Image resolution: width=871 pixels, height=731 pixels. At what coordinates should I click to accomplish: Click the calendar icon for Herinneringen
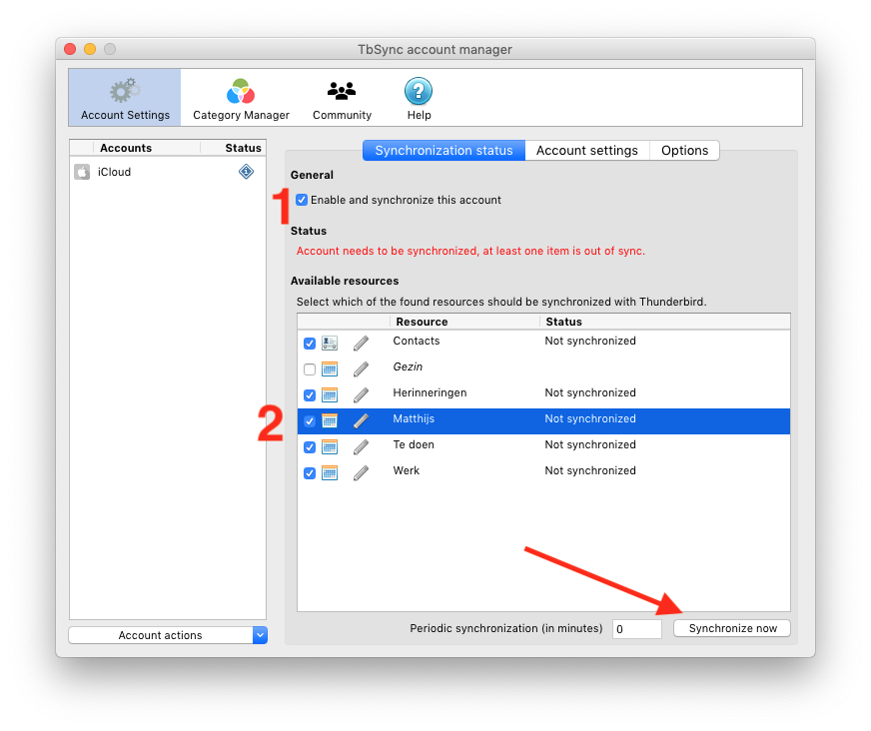tap(330, 394)
